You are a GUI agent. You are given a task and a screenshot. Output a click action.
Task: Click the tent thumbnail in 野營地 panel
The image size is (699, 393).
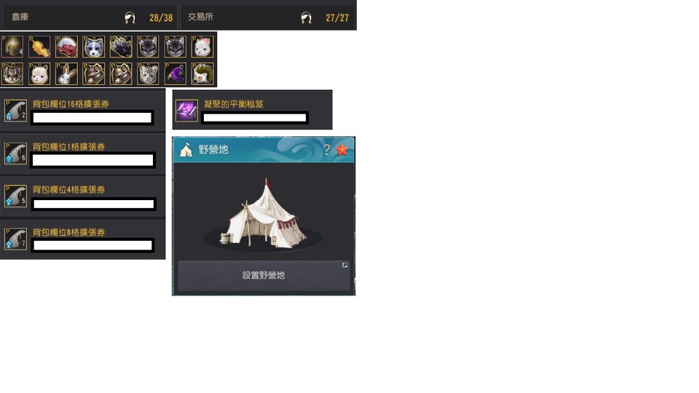[263, 214]
